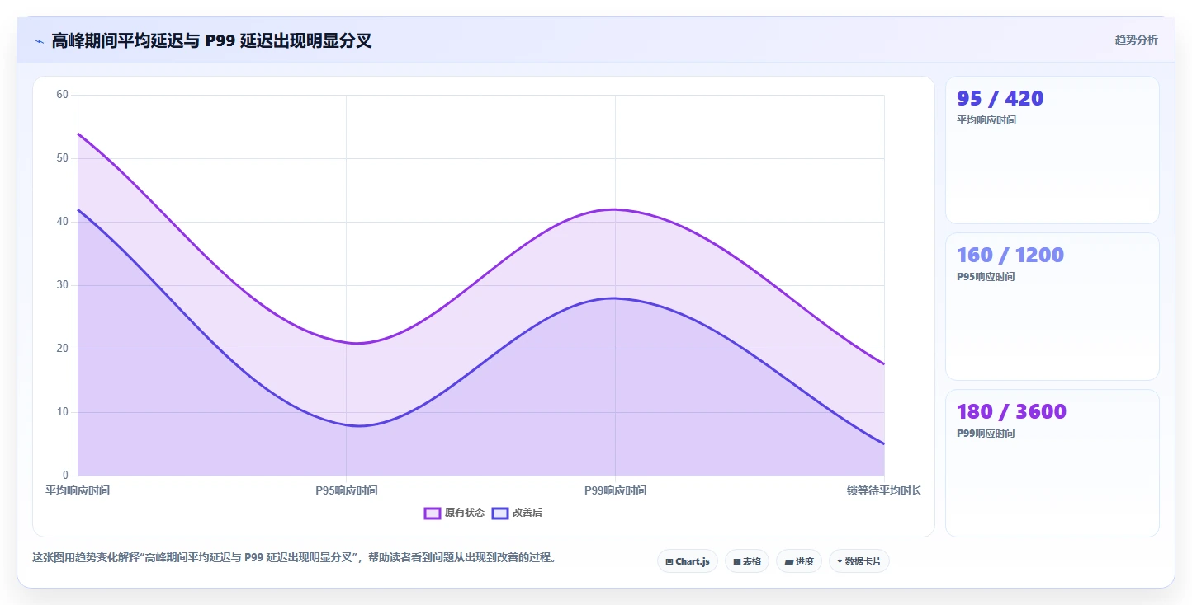Click the y-axis value 30
Screen dimensions: 1192x605
63,285
